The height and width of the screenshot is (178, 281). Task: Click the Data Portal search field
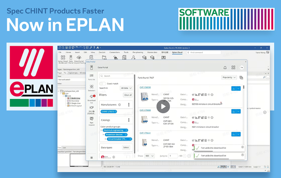[117, 76]
